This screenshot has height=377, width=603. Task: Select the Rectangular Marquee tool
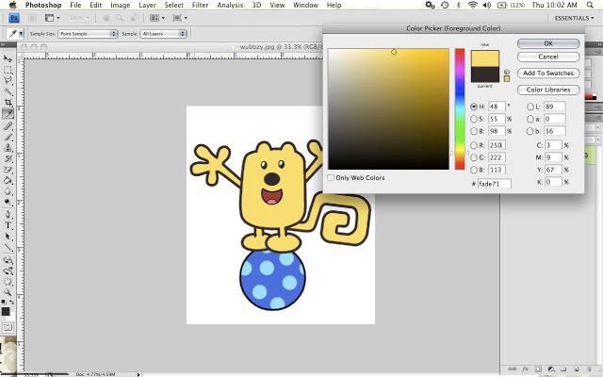(8, 70)
